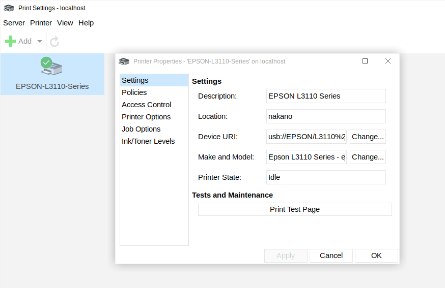The height and width of the screenshot is (288, 445).
Task: Click the Apply button
Action: pyautogui.click(x=286, y=255)
